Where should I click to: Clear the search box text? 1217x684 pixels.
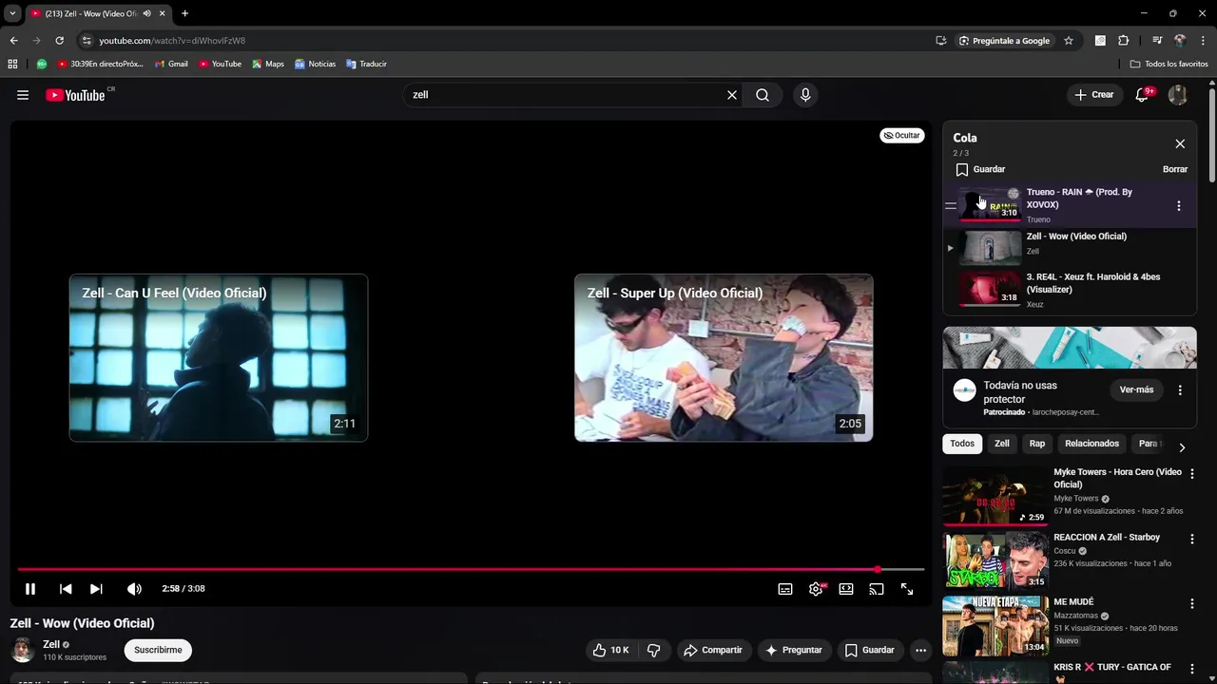pyautogui.click(x=732, y=95)
